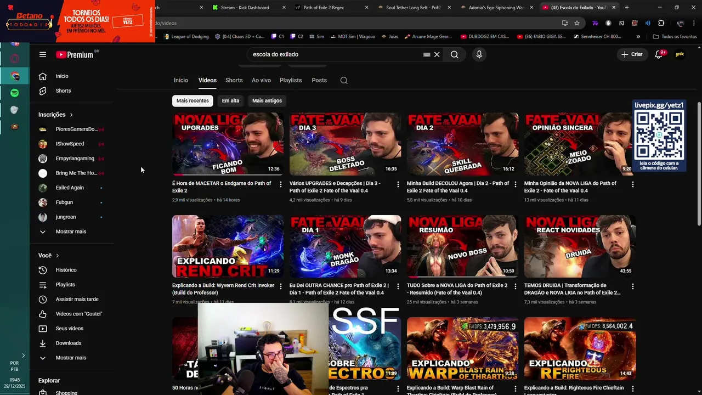Screen dimensions: 702x395
Task: Expand the Inscrições section arrow
Action: [x=71, y=115]
